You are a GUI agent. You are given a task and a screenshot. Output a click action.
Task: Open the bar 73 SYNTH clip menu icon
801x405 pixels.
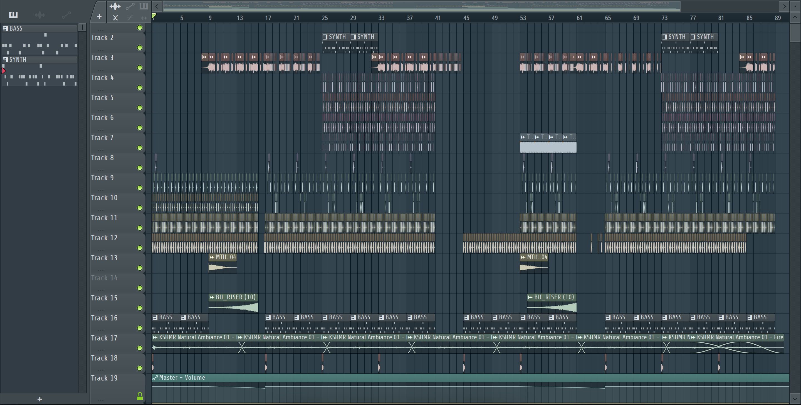664,37
